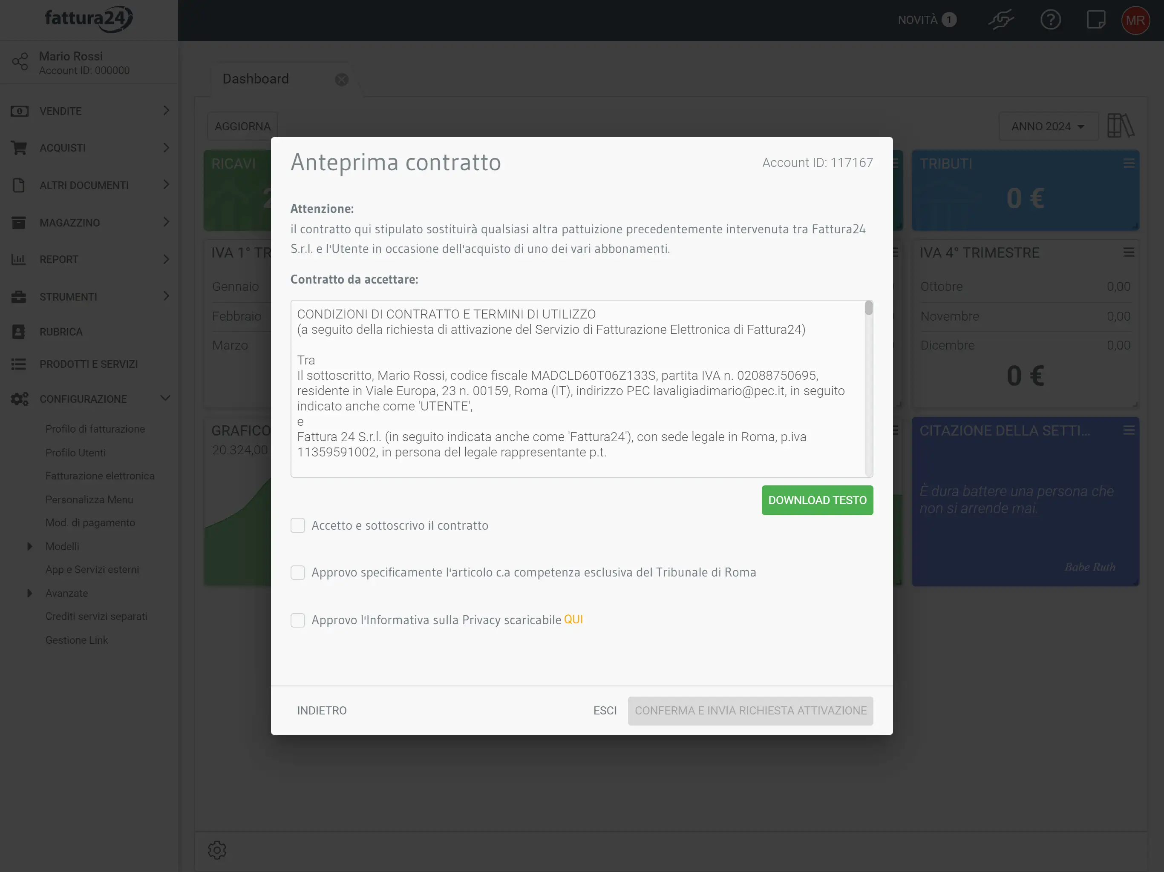Open Gestione Link item

76,640
